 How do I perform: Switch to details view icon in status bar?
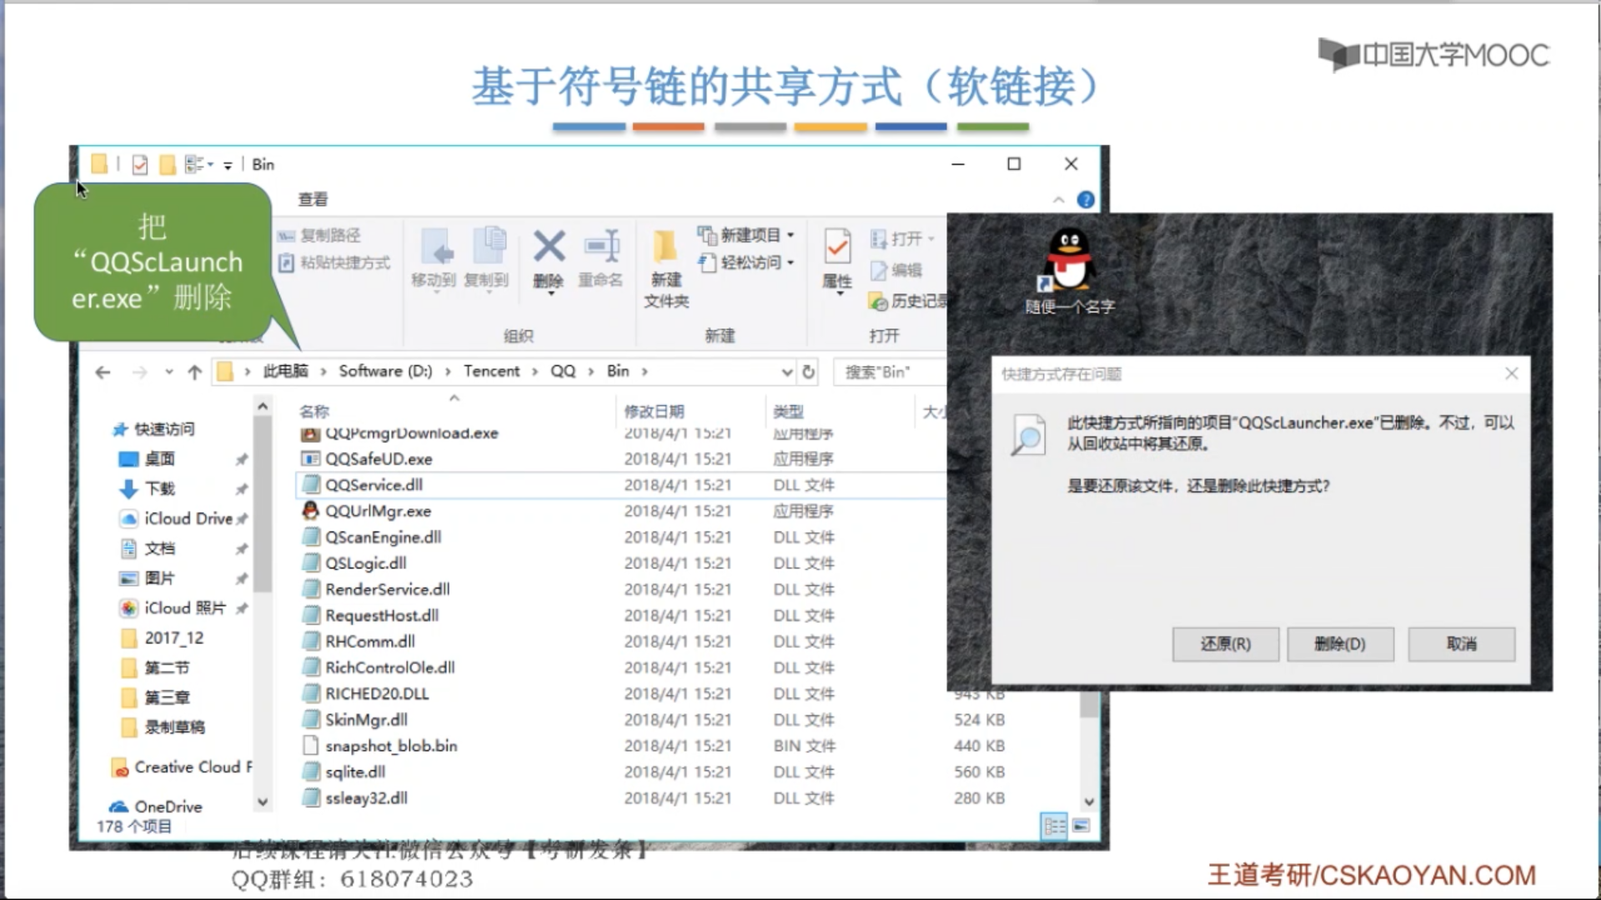pos(1054,826)
